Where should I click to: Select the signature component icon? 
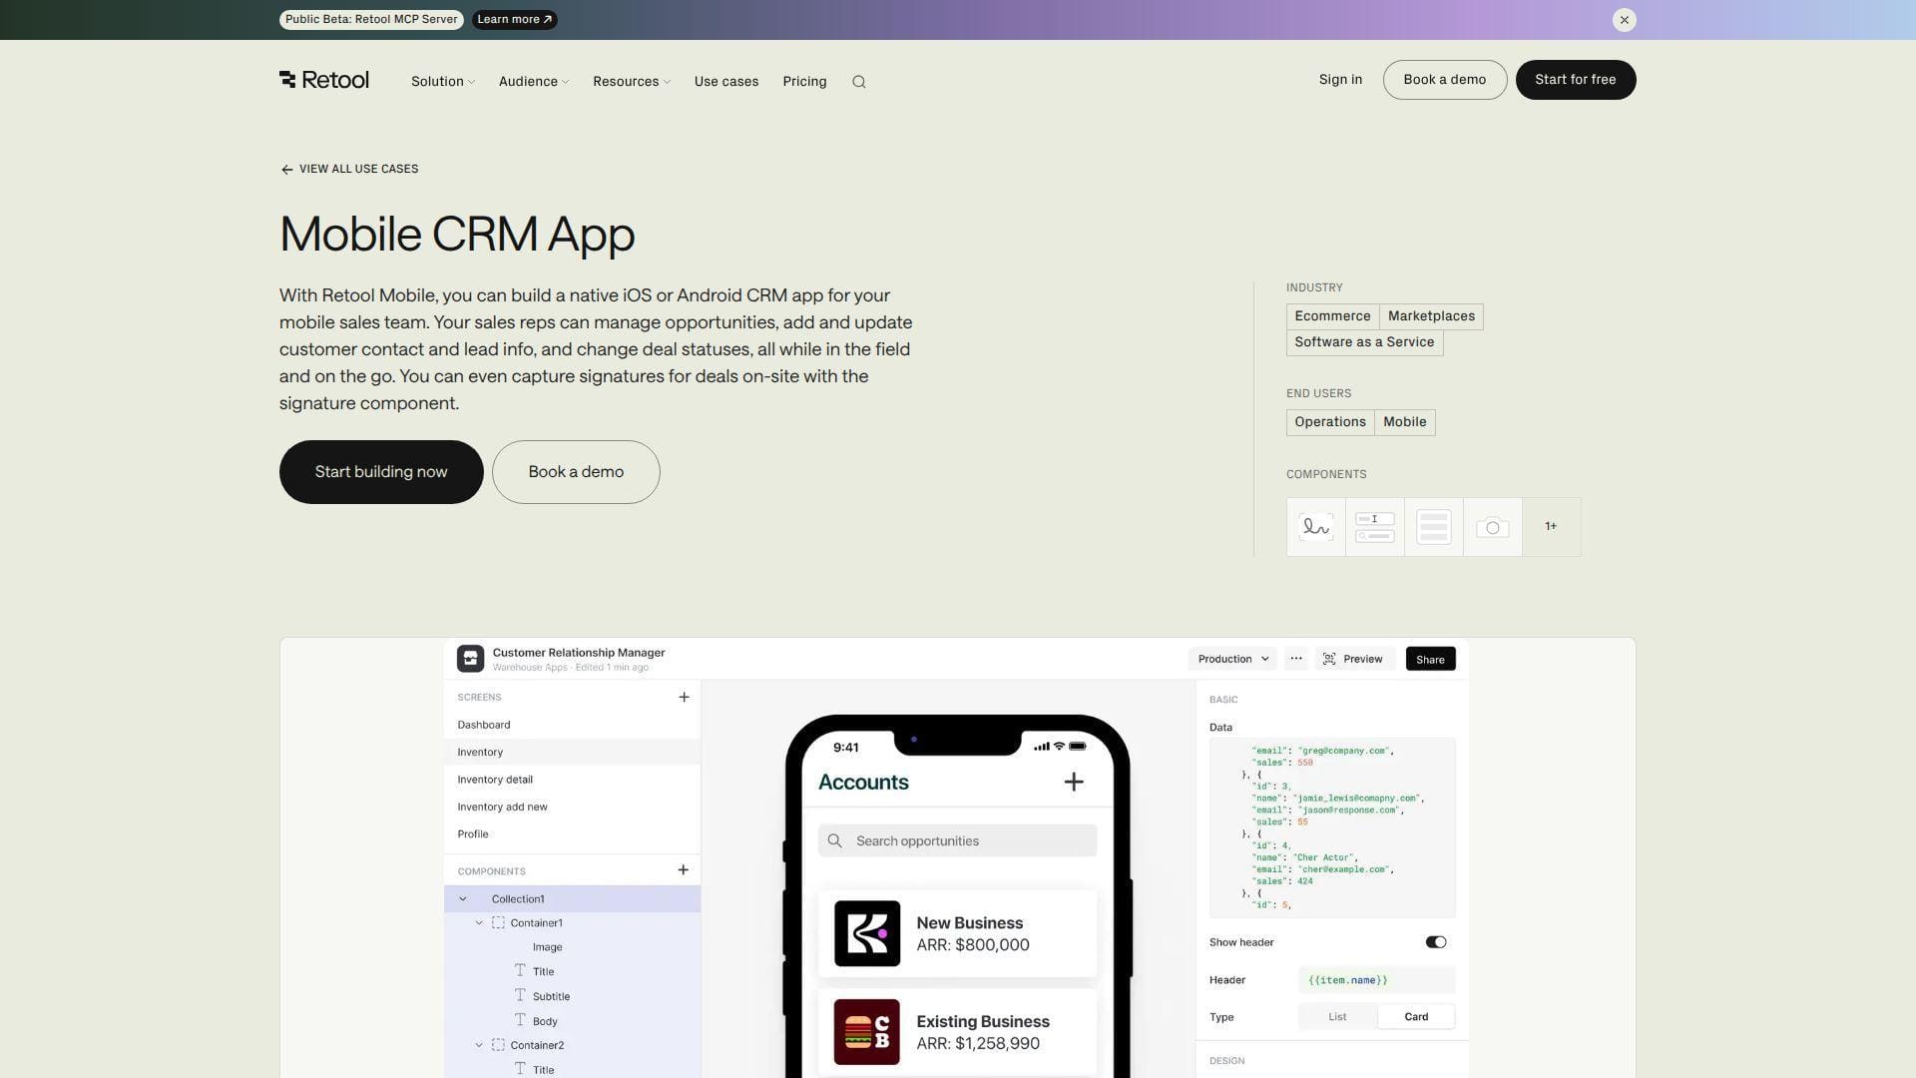[1316, 527]
